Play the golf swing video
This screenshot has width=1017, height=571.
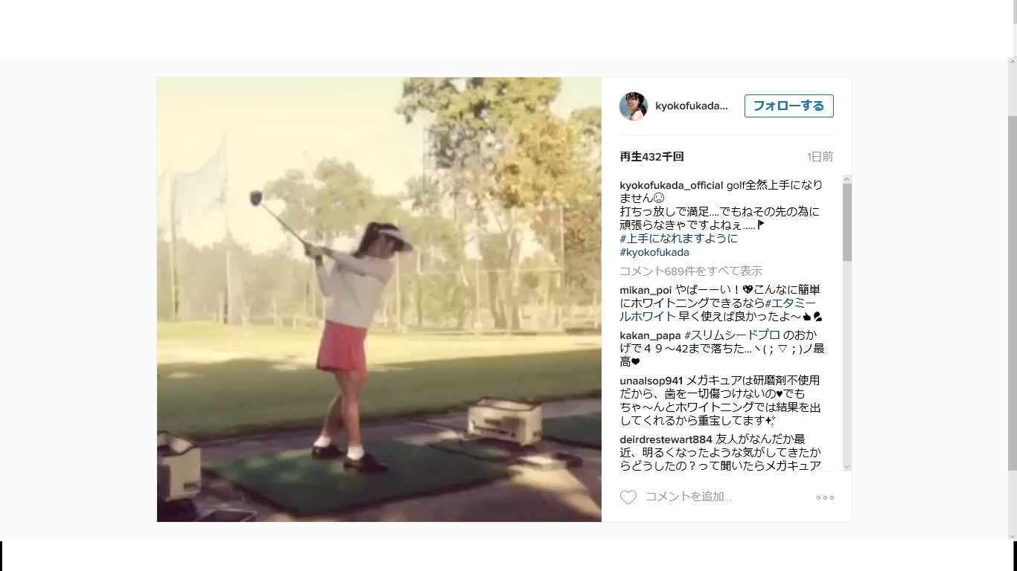pos(379,300)
